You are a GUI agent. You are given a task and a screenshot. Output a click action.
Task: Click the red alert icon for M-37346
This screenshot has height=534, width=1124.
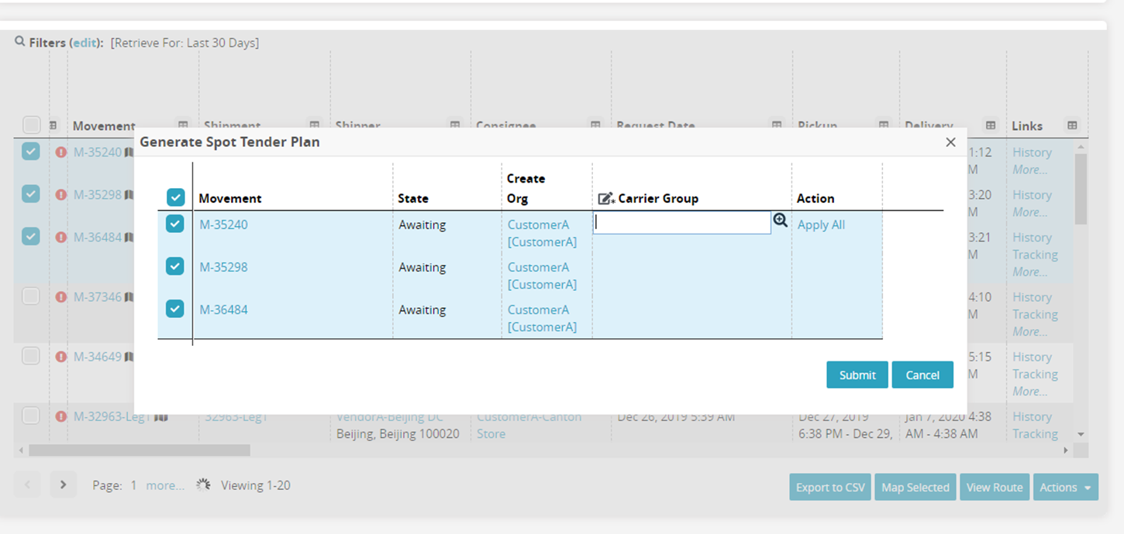click(x=61, y=297)
